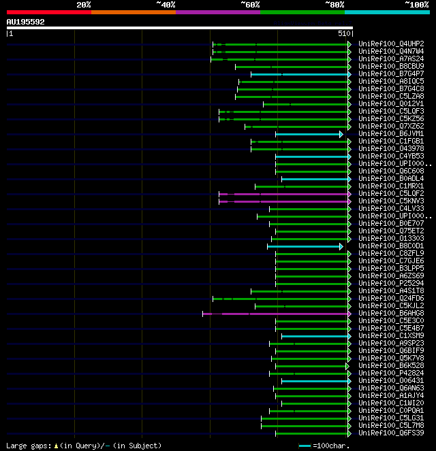Select the UniRef100_B7G4C8 label

[391, 88]
